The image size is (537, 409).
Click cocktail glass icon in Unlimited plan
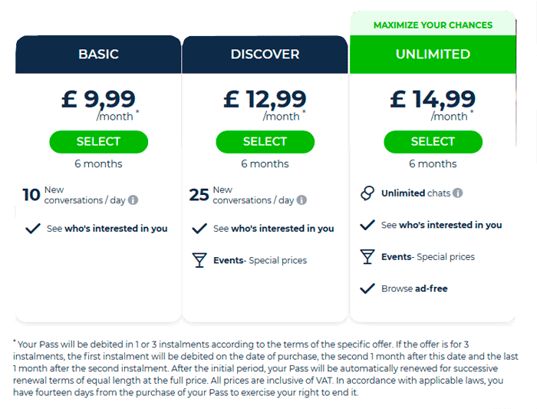367,256
